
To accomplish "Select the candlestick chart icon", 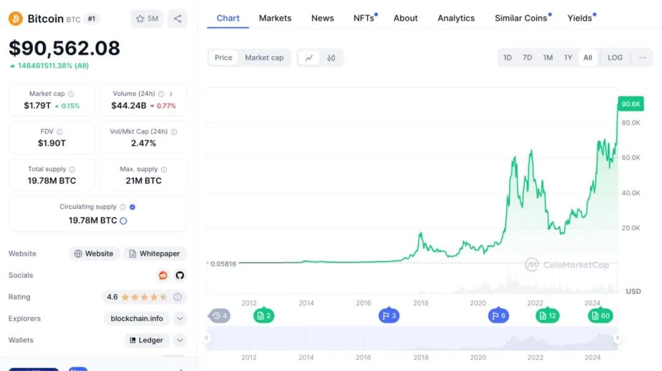I will [331, 58].
